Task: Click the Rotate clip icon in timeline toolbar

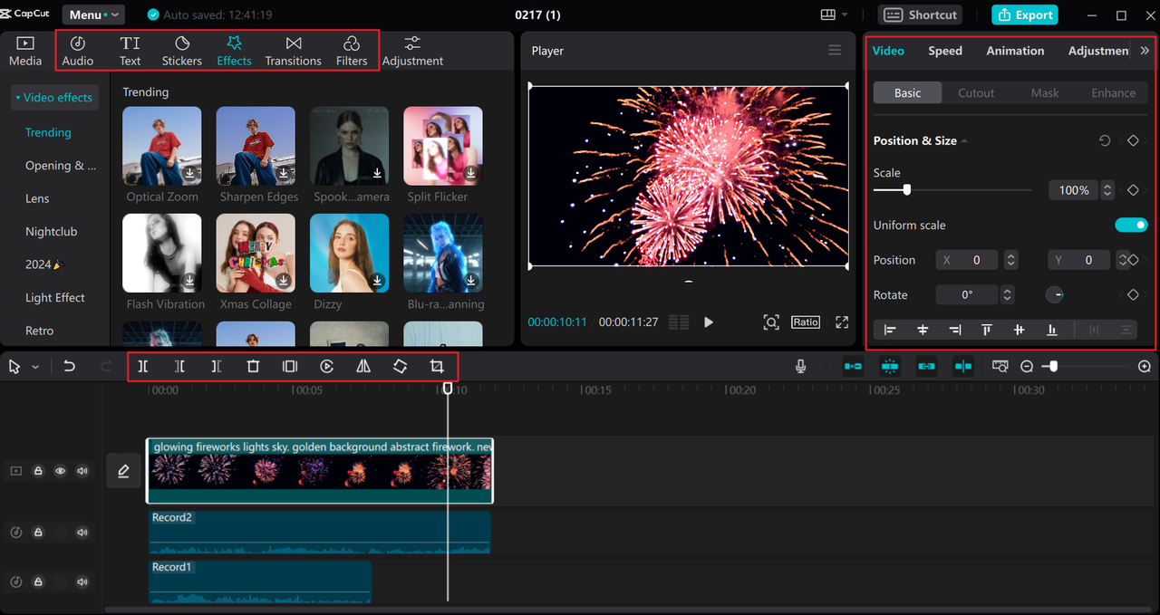Action: tap(400, 367)
